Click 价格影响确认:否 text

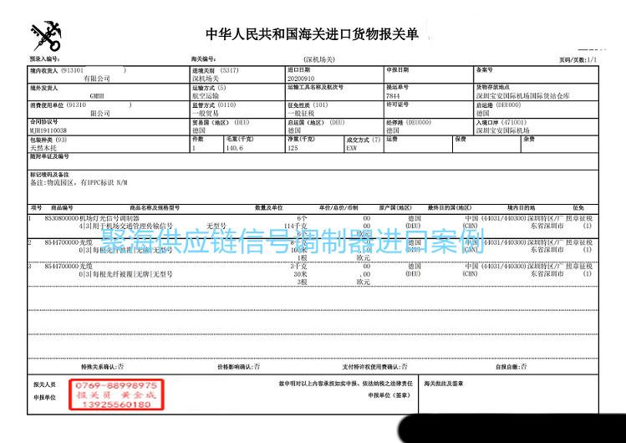pyautogui.click(x=238, y=367)
